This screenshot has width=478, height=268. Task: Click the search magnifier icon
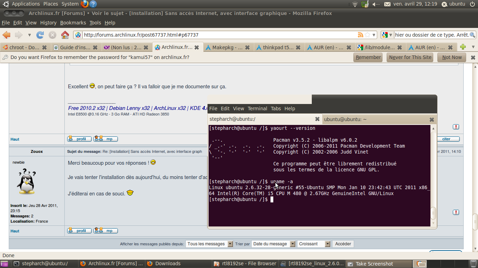coord(472,35)
